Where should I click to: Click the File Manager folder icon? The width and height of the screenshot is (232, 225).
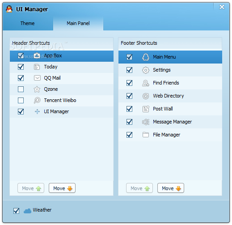pyautogui.click(x=146, y=135)
